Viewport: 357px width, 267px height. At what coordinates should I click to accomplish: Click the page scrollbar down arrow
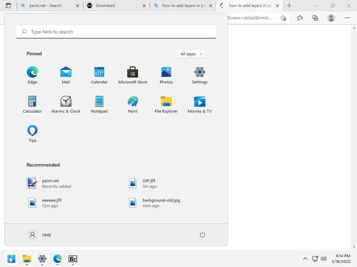[354, 248]
